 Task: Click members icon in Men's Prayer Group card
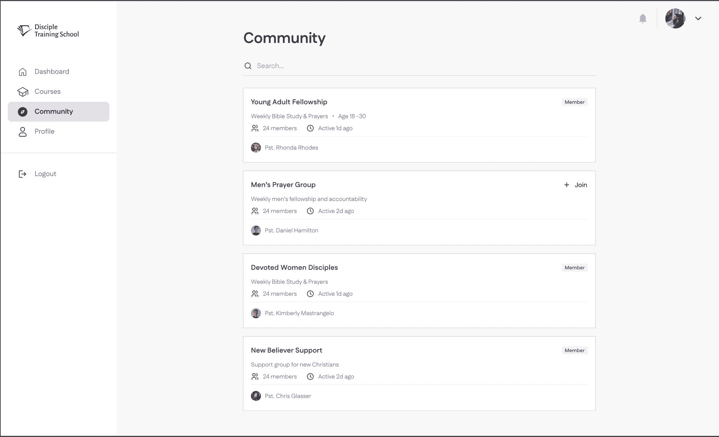(x=255, y=211)
